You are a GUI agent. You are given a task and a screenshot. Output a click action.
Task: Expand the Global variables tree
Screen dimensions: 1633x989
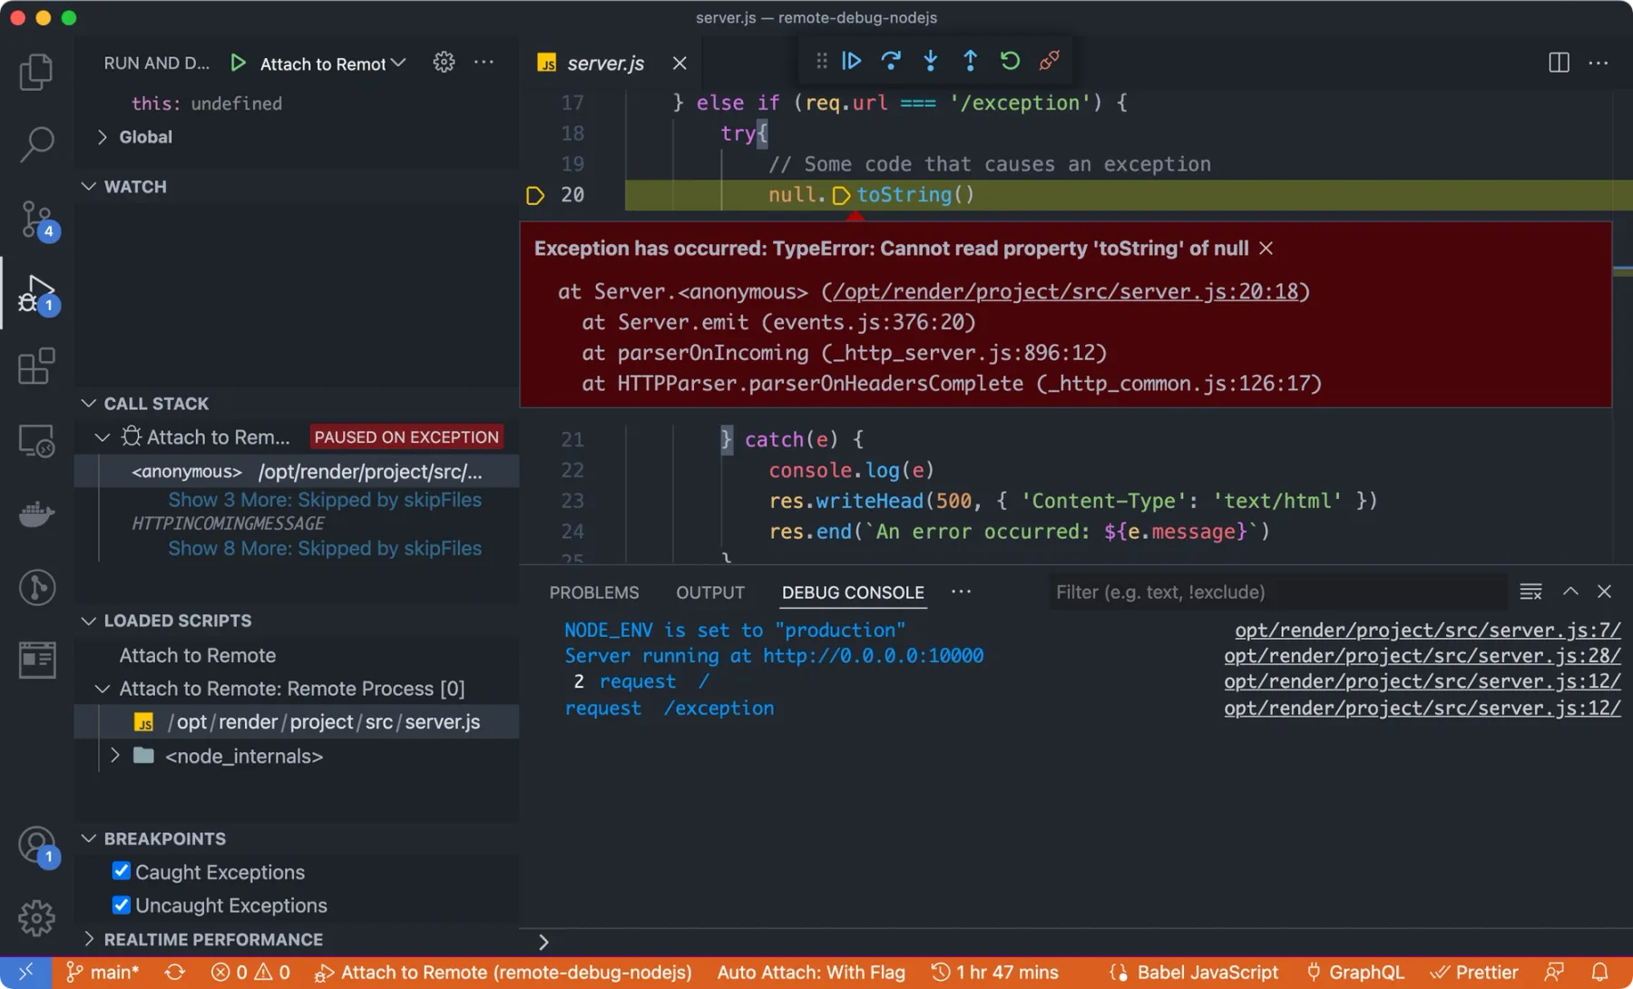pos(103,136)
